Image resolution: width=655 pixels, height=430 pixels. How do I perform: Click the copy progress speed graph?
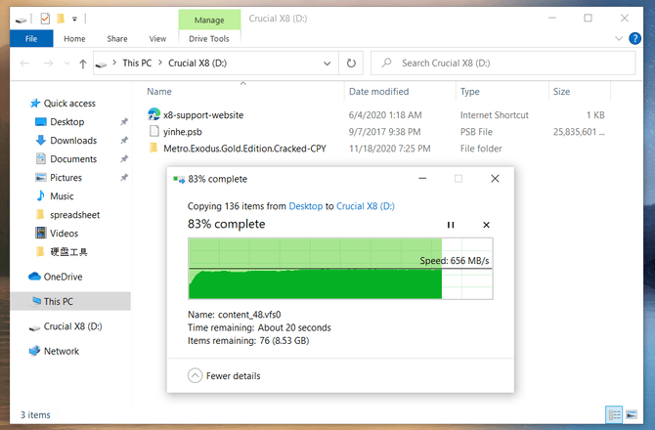[340, 269]
